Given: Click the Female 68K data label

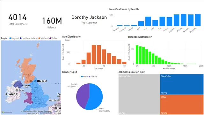Looking at the screenshot, I should click(x=72, y=85).
